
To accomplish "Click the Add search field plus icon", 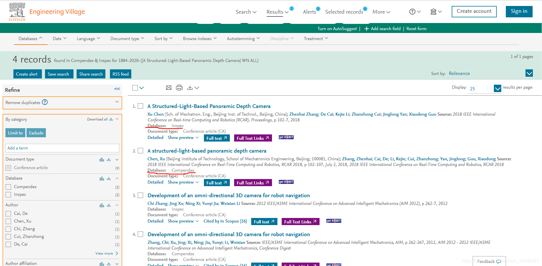I will pyautogui.click(x=367, y=29).
